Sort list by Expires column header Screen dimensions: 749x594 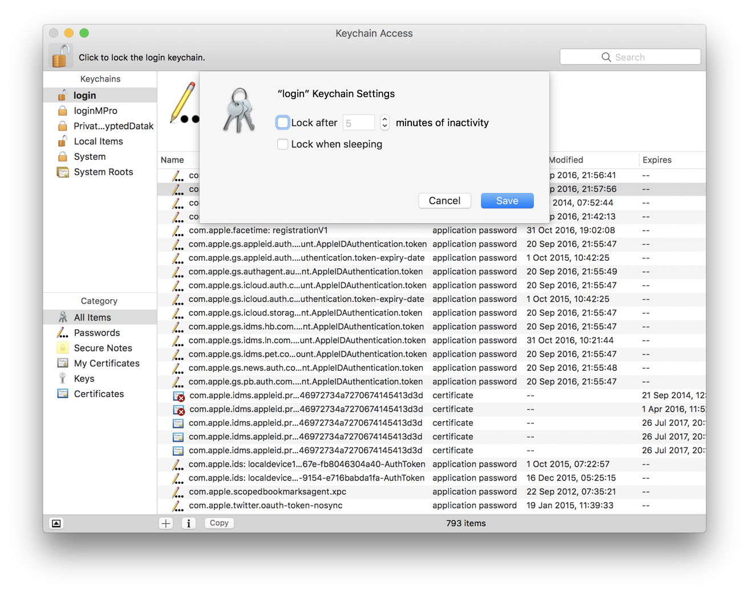(x=657, y=160)
